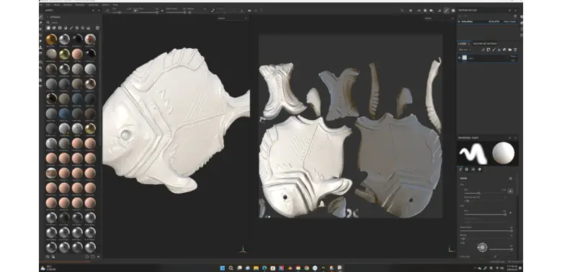562x272 pixels.
Task: Delete the selected layer with trash icon
Action: (515, 50)
